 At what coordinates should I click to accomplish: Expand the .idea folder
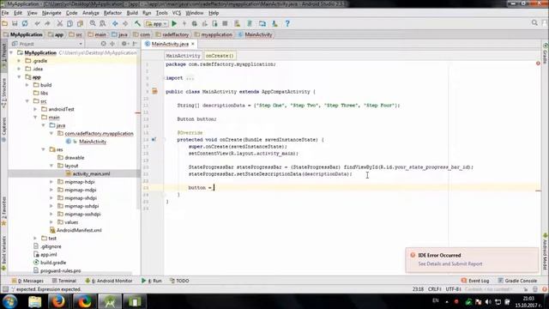click(20, 69)
